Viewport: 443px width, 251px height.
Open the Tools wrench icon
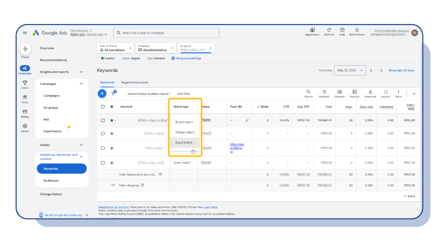(25, 97)
